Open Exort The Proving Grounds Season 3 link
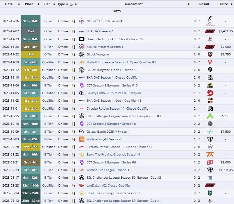234x204 pixels. pyautogui.click(x=113, y=193)
